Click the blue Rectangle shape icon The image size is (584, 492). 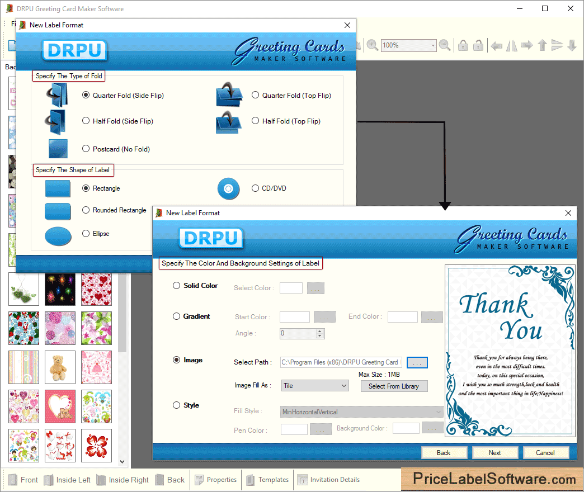click(58, 188)
